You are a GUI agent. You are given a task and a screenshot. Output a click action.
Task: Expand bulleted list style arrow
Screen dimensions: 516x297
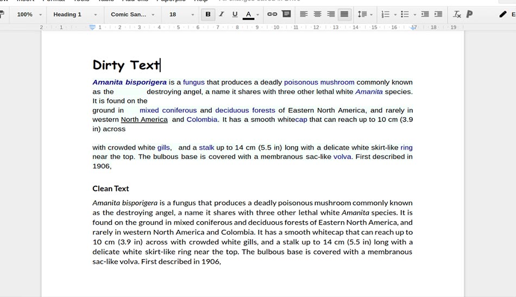pyautogui.click(x=414, y=15)
